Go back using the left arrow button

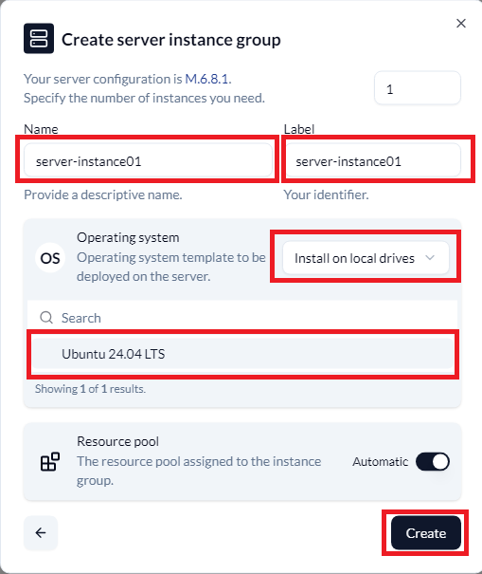[x=41, y=532]
